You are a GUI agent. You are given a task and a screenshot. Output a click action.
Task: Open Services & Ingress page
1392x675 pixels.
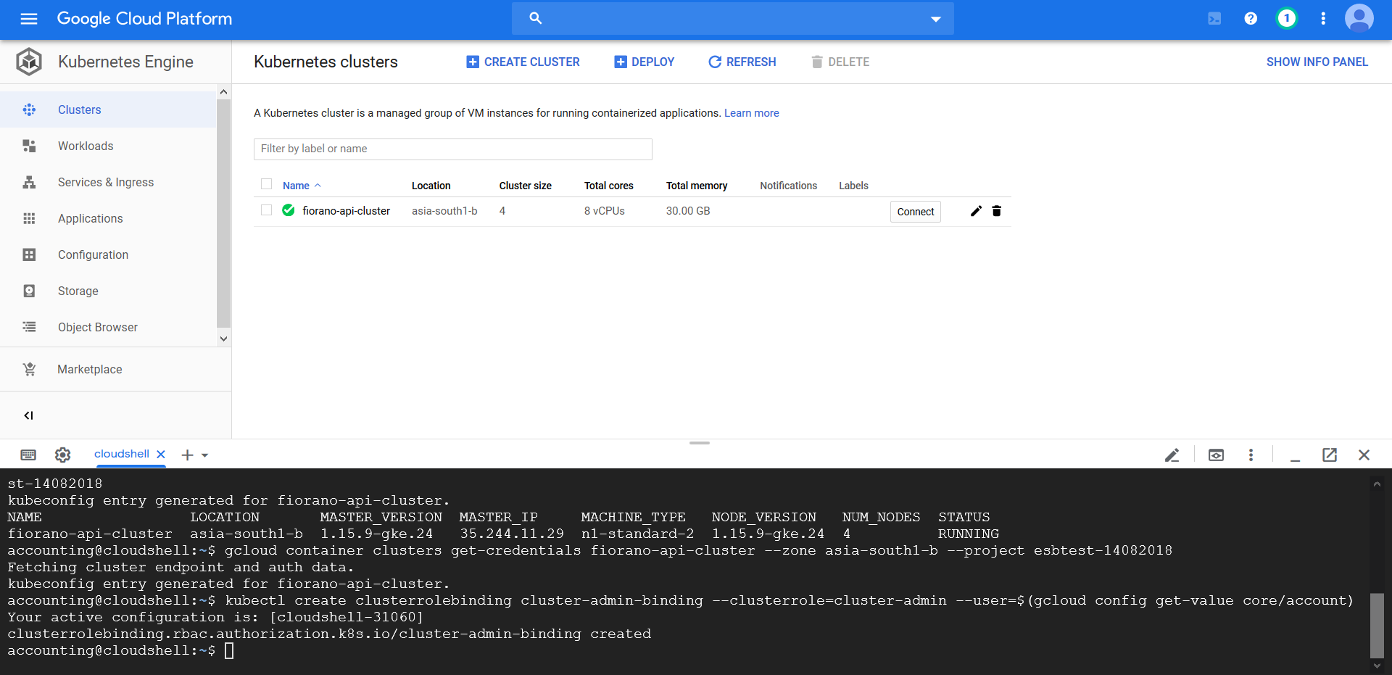[x=108, y=182]
